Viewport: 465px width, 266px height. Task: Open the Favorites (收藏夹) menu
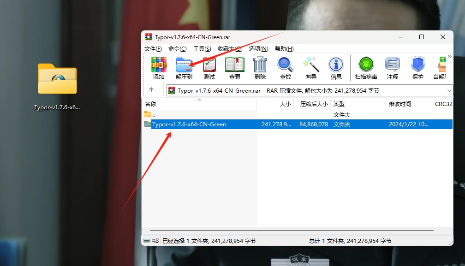[230, 49]
